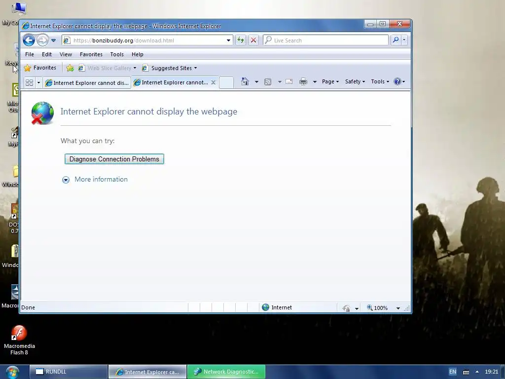Click the More information link text
The image size is (505, 379).
click(101, 179)
